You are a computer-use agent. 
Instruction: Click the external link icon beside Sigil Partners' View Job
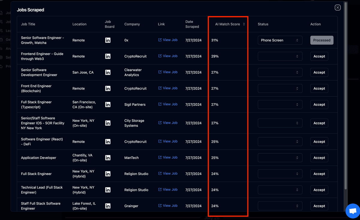pyautogui.click(x=160, y=104)
